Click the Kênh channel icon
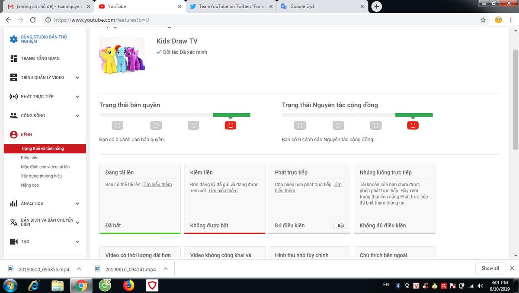 (x=13, y=134)
